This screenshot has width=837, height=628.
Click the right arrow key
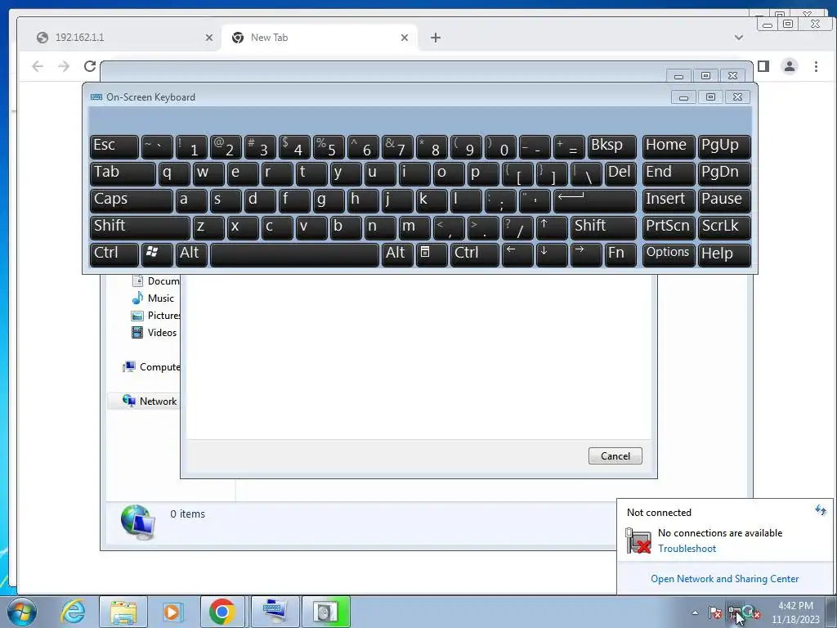coord(586,254)
